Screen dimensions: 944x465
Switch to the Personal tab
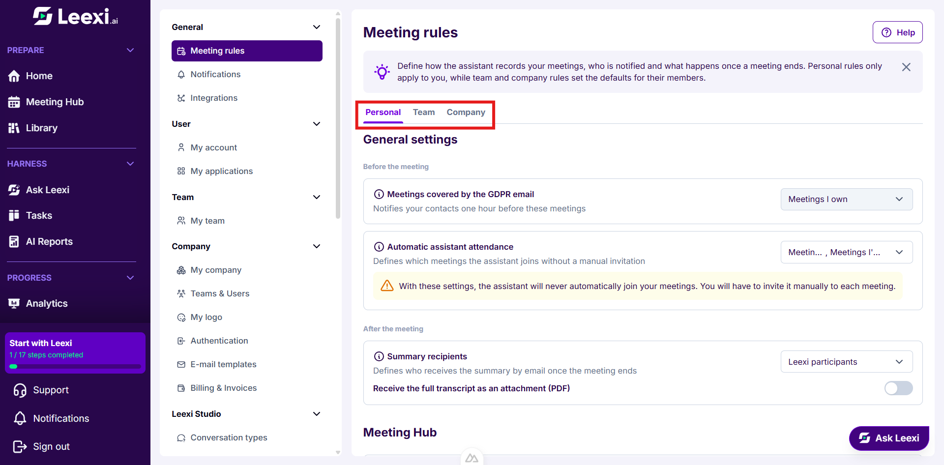point(383,112)
